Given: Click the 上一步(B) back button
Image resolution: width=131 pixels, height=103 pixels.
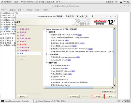Looking at the screenshot, I should coord(74,97).
